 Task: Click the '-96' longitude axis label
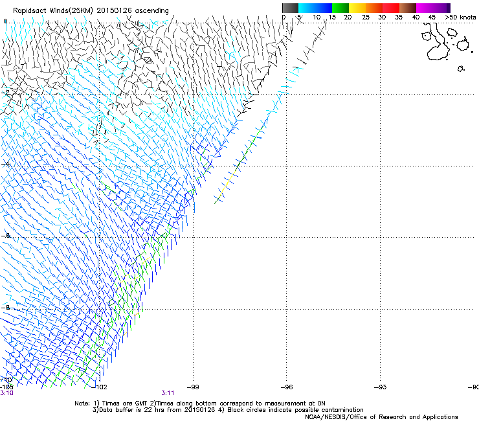tap(287, 387)
